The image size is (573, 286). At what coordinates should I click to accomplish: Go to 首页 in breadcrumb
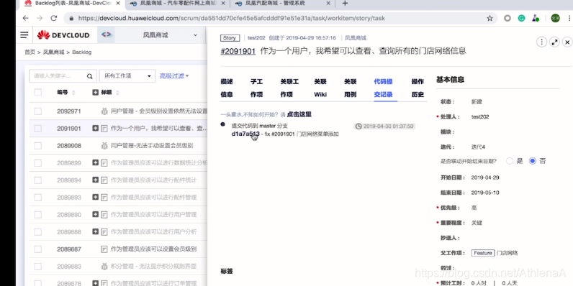(x=30, y=52)
